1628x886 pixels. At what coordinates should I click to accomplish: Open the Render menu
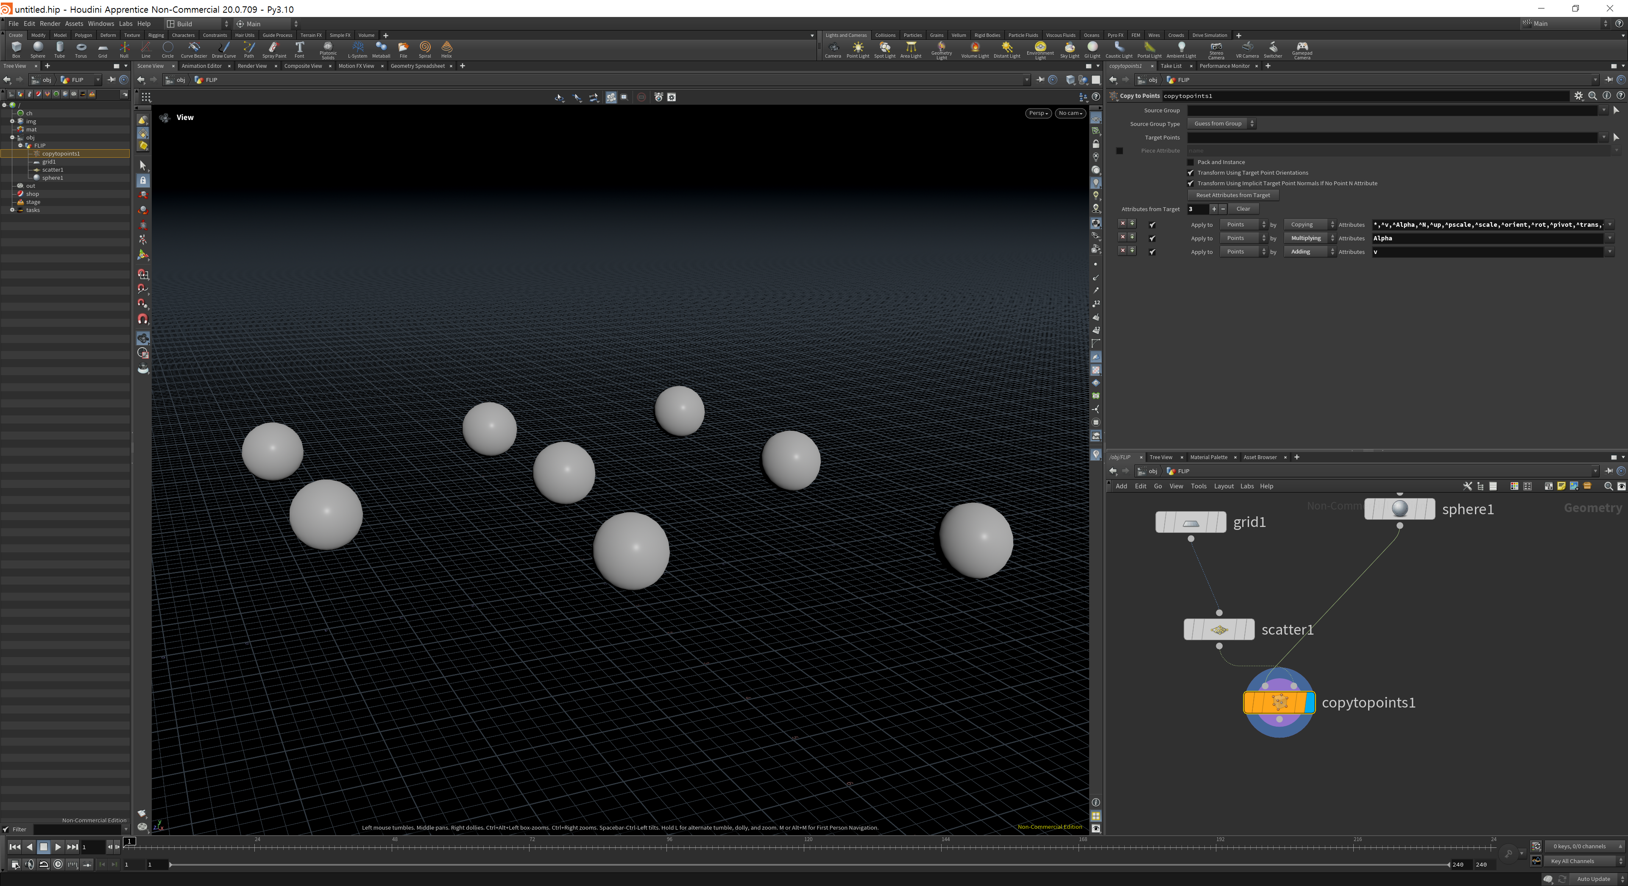pos(50,24)
